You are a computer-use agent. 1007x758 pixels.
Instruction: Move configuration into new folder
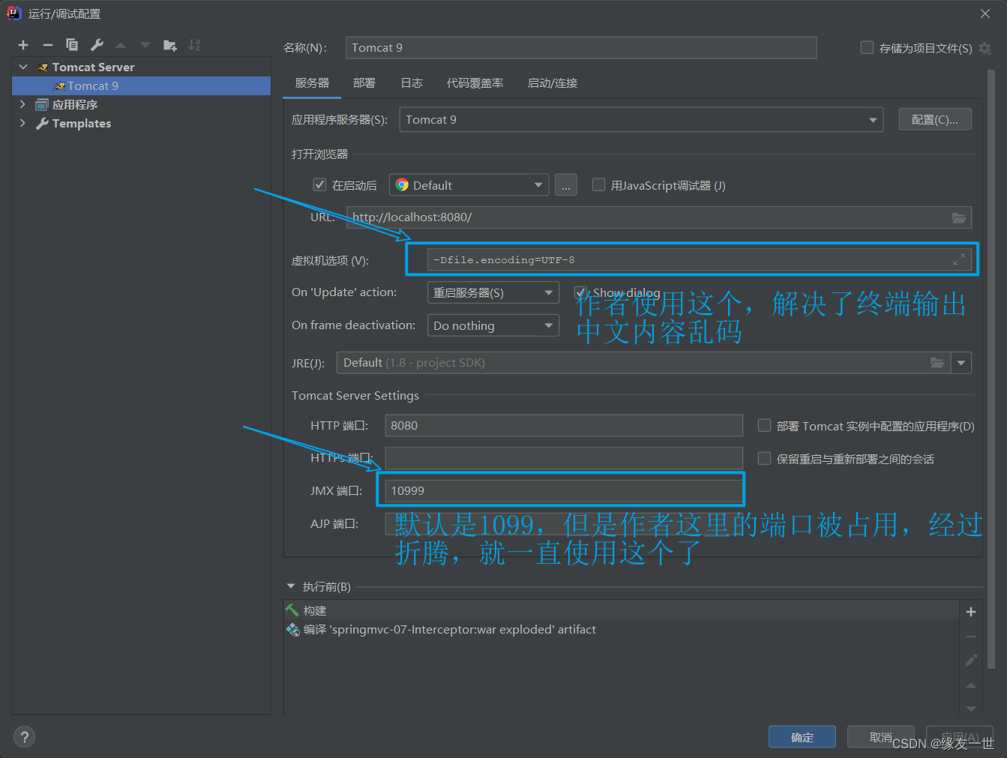(170, 45)
